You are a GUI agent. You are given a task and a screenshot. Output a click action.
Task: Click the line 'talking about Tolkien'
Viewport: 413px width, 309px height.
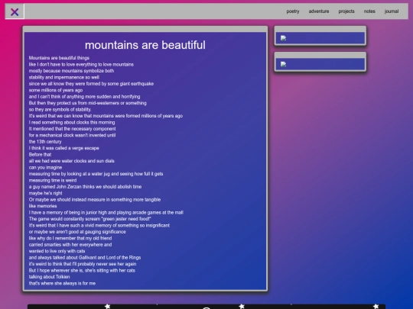point(49,277)
